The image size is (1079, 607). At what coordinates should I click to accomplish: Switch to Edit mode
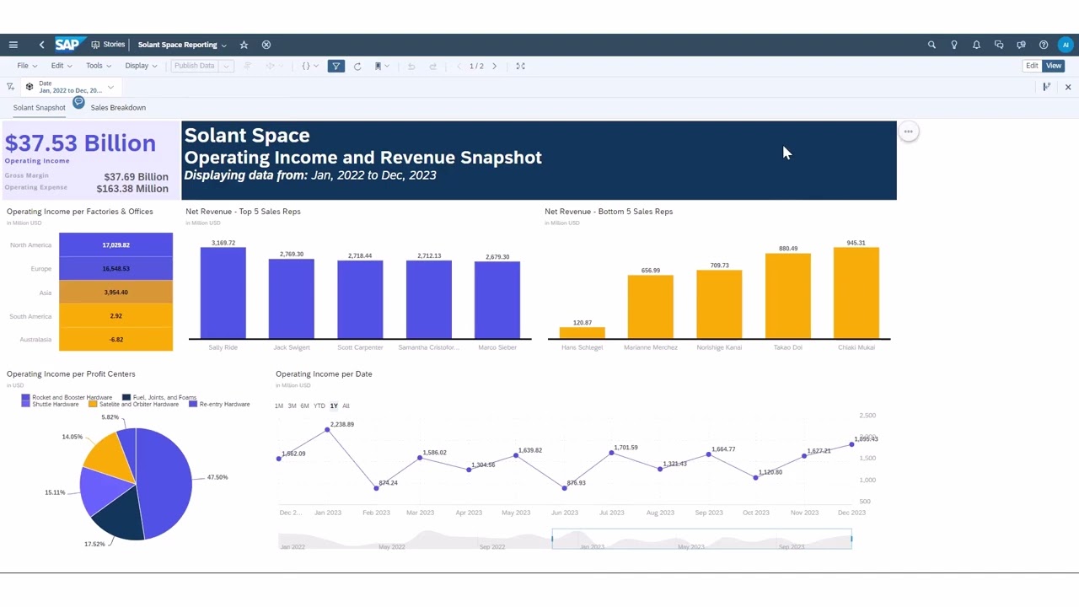point(1032,66)
